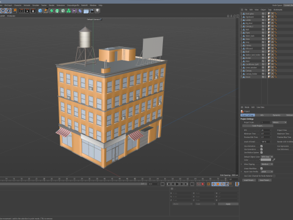Click the Color swatch in Project Settings
Screen dimensions: 293x220
point(266,160)
